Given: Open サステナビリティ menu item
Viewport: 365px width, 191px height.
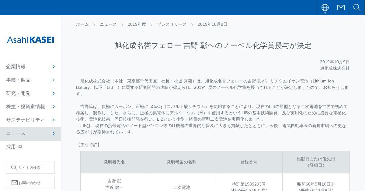Looking at the screenshot, I should [30, 120].
